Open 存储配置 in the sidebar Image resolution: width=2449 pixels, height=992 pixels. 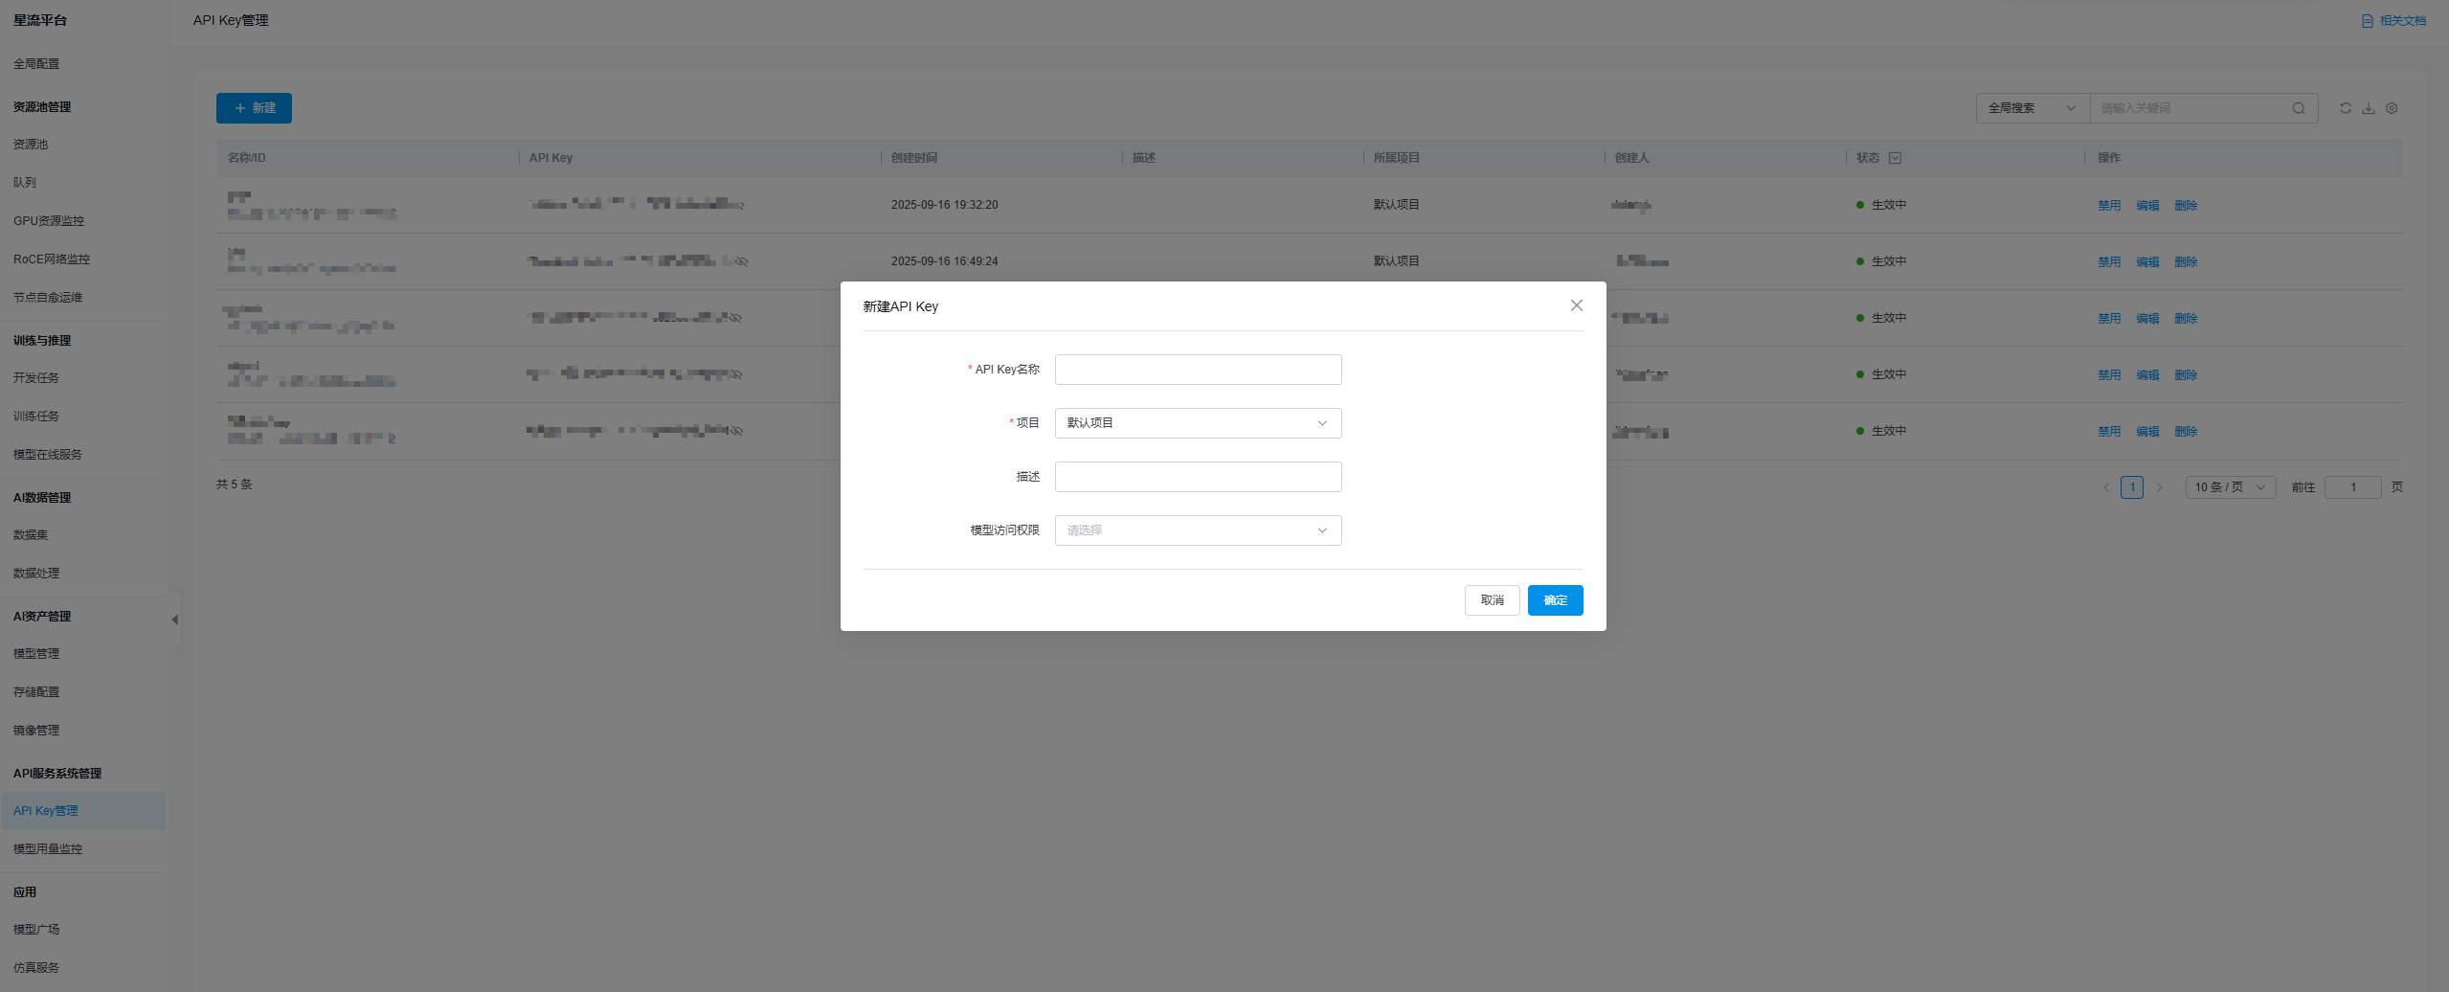click(x=36, y=692)
